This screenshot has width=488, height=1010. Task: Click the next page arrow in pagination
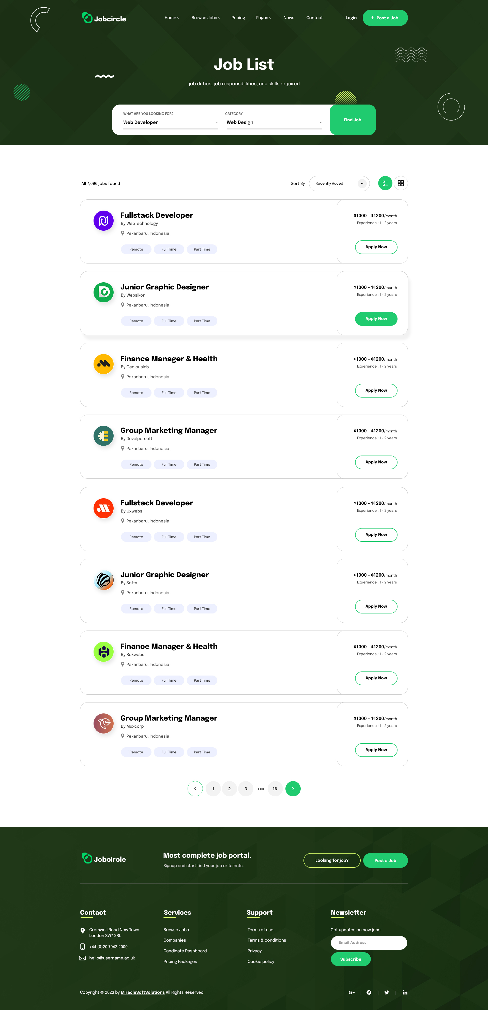click(x=293, y=788)
